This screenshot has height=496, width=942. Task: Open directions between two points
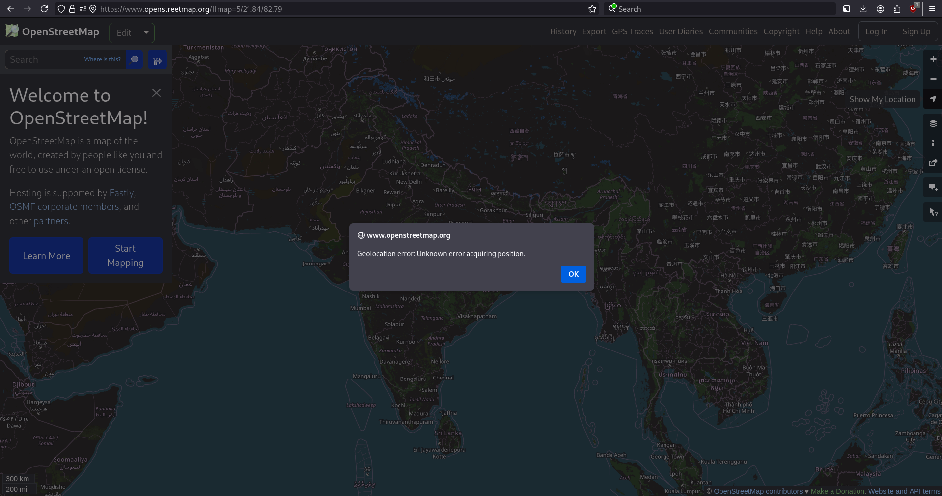click(158, 60)
